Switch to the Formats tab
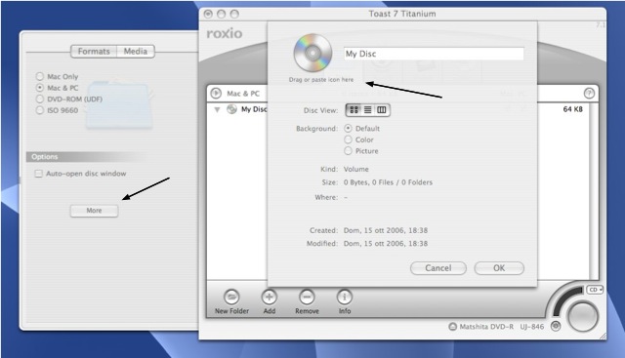Image resolution: width=625 pixels, height=358 pixels. point(94,52)
